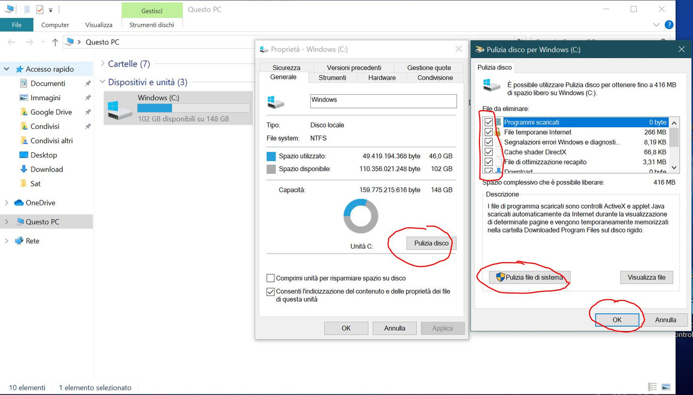Open Condivisi altri in sidebar

pyautogui.click(x=51, y=140)
